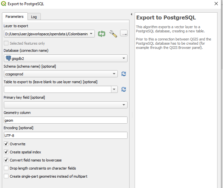Viewport: 223px width, 188px height.
Task: Toggle Create spatial index checkbox
Action: click(x=6, y=152)
